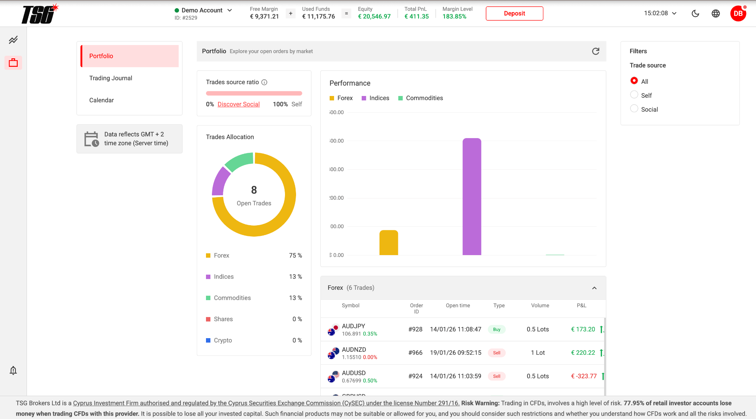Click the Crypto allocation legend row
The height and width of the screenshot is (419, 756).
[x=254, y=340]
